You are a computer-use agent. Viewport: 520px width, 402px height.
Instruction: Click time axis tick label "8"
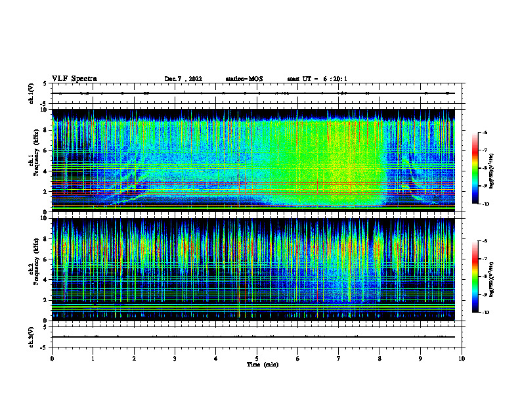(379, 359)
